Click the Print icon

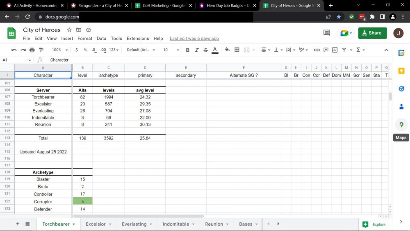tap(32, 50)
